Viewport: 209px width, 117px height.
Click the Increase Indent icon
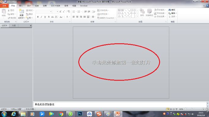(89, 12)
